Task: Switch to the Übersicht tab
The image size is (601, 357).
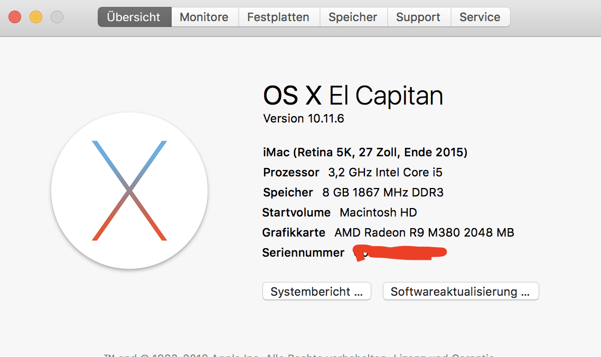Action: tap(135, 17)
